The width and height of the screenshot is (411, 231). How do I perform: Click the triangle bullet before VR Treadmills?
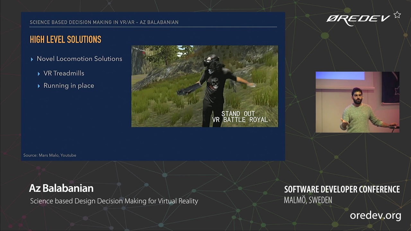pyautogui.click(x=39, y=74)
